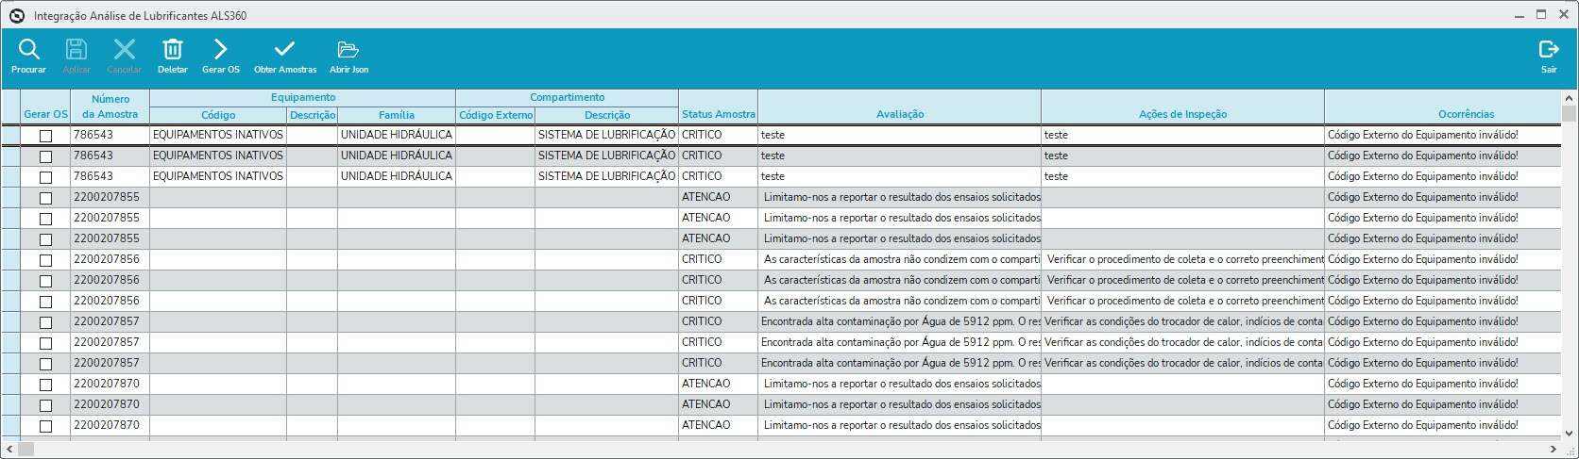Open the Abrir Json folder icon
The height and width of the screenshot is (459, 1579).
348,50
